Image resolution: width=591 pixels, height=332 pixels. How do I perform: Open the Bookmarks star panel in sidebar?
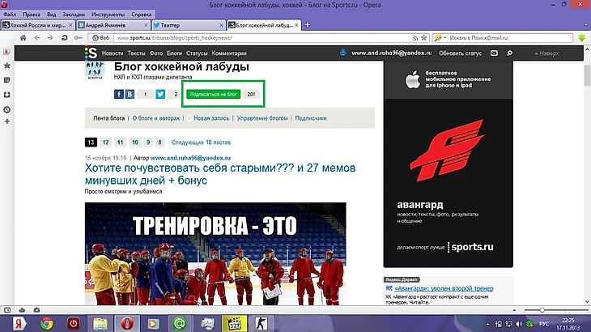[x=6, y=66]
